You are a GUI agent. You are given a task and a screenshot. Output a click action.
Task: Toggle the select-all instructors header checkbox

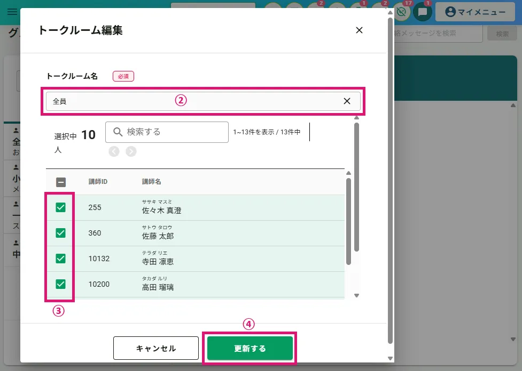[x=61, y=182]
